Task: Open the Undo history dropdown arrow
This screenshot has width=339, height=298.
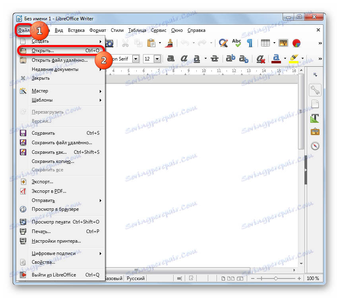Action: 194,43
